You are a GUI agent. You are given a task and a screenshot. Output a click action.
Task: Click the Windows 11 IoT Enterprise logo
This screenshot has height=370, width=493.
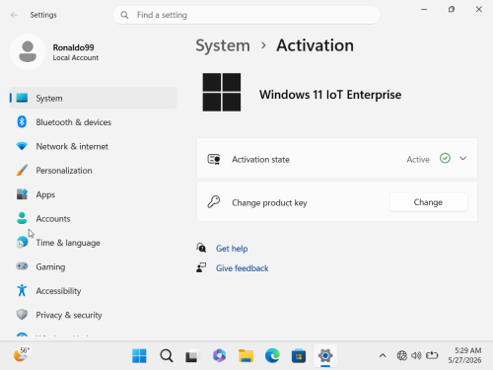tap(222, 92)
